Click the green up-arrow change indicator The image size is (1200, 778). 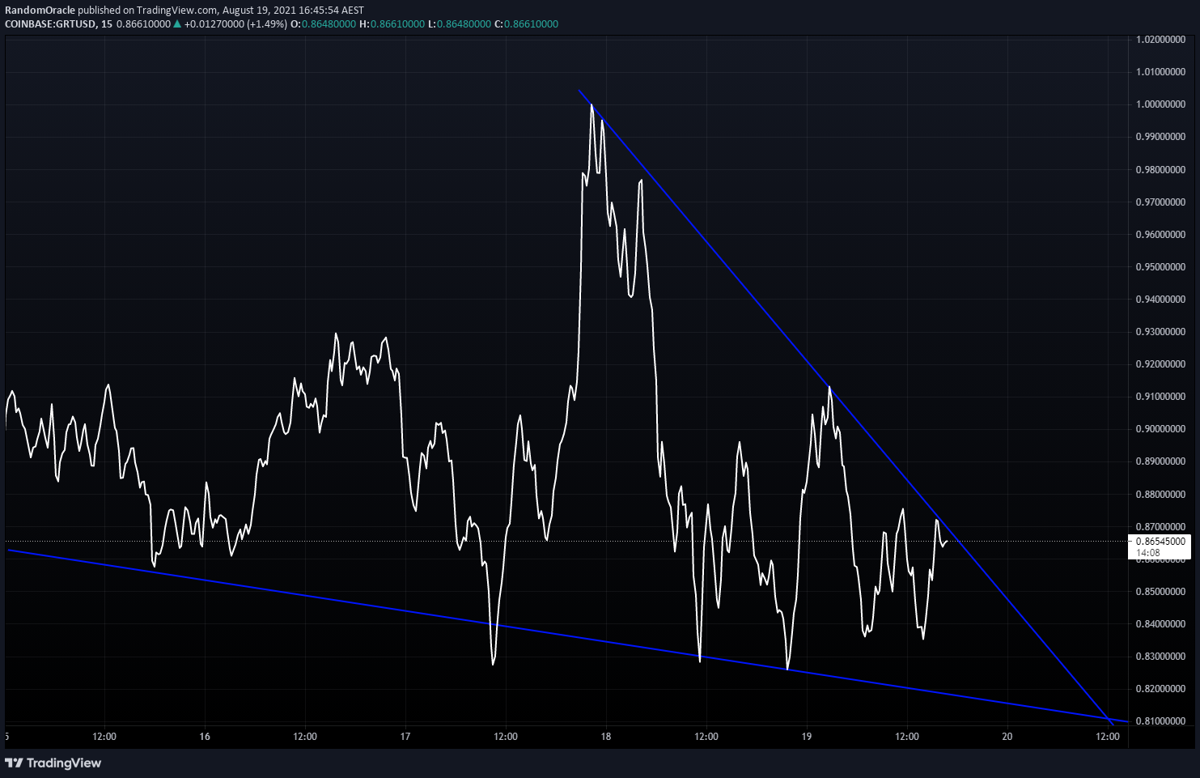[x=177, y=24]
